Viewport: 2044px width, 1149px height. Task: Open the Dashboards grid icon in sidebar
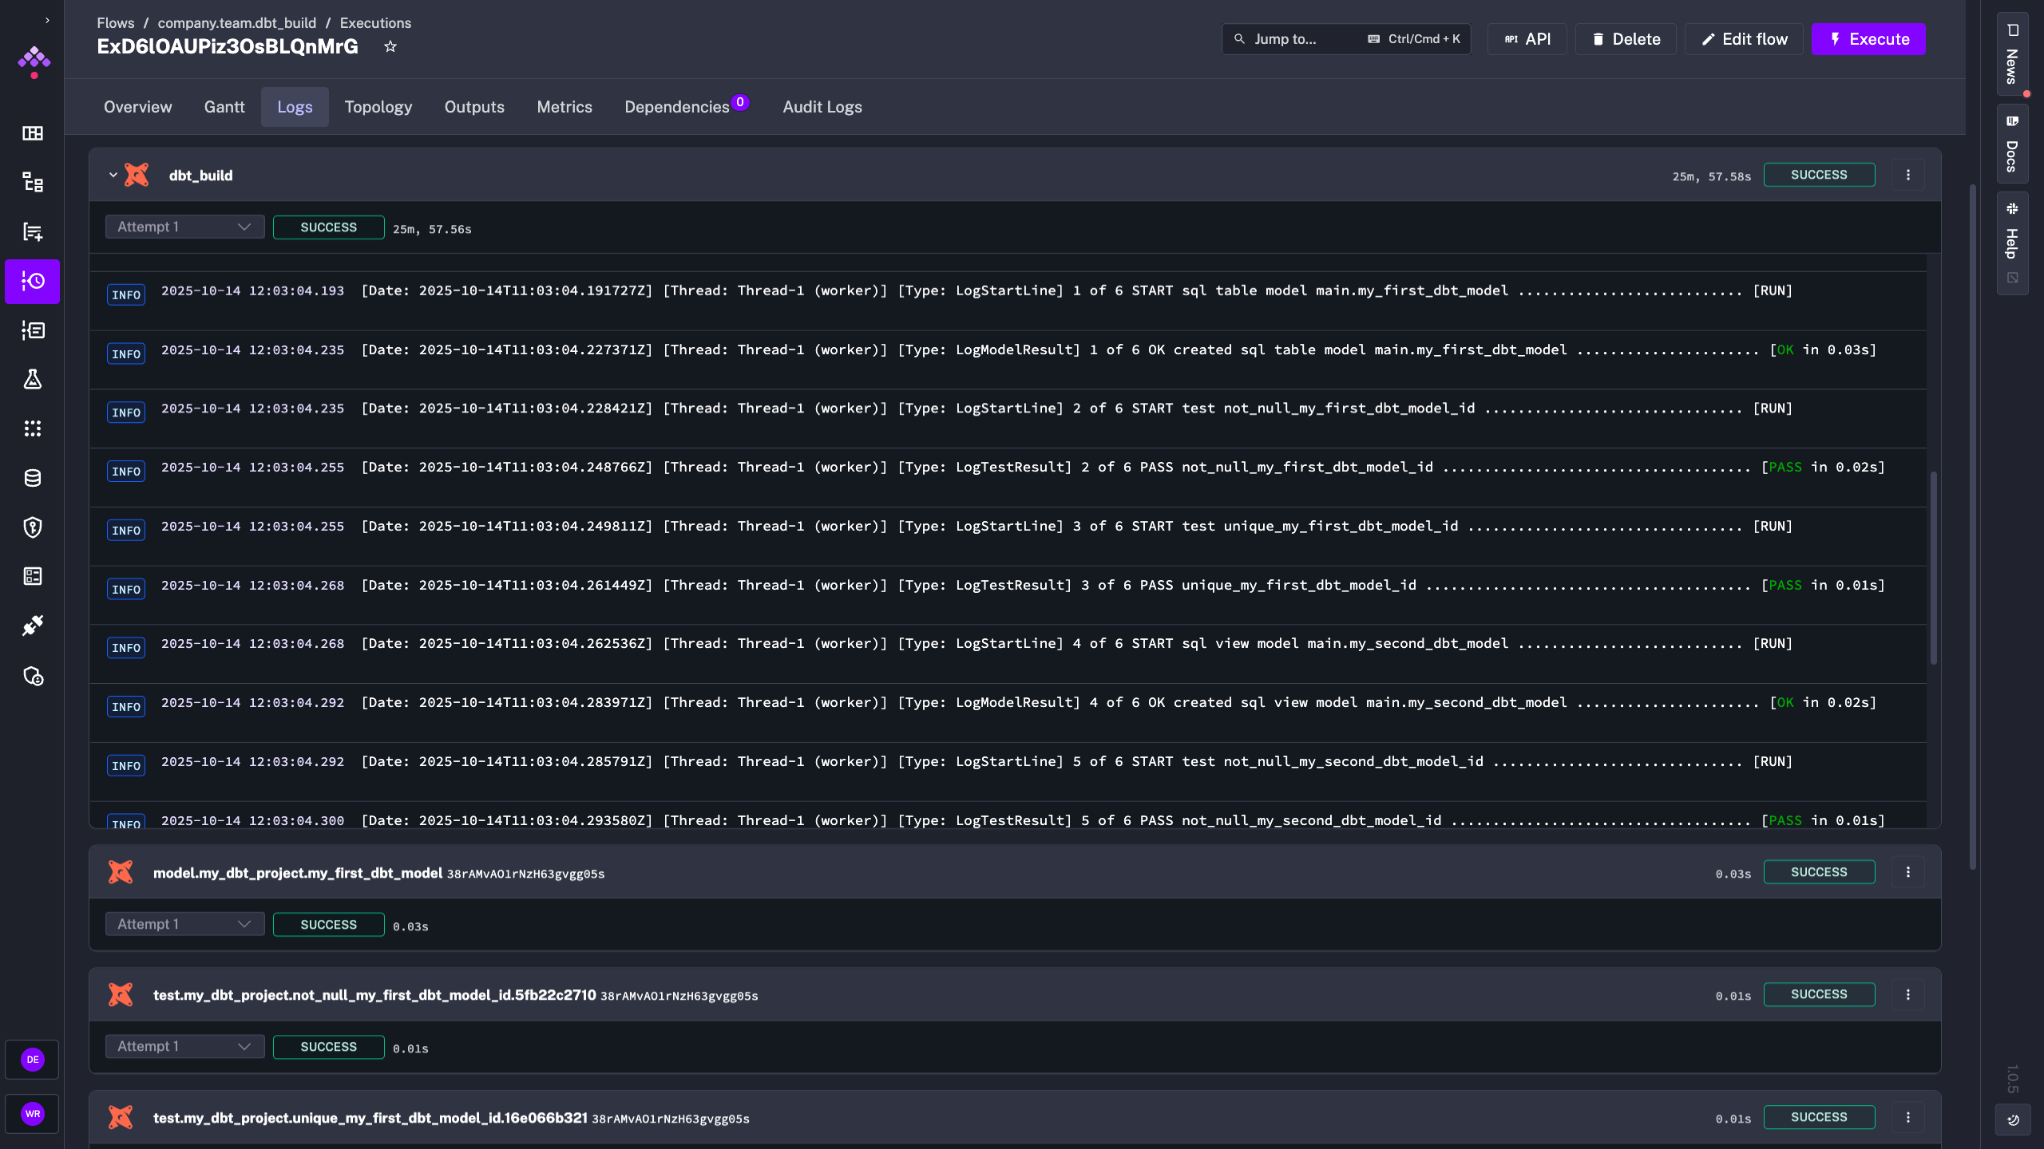[33, 133]
